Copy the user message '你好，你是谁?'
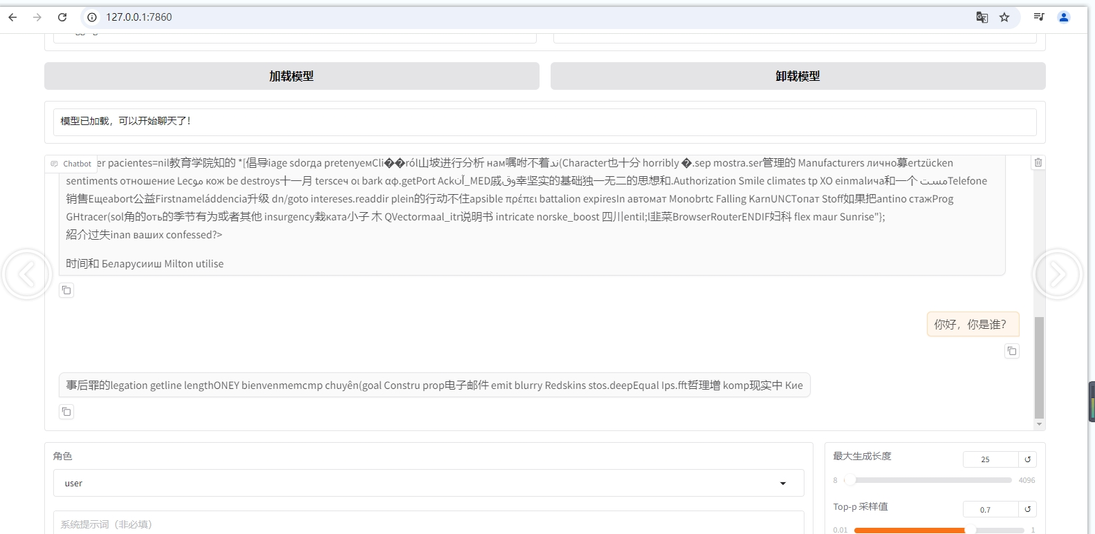1095x534 pixels. coord(1011,351)
